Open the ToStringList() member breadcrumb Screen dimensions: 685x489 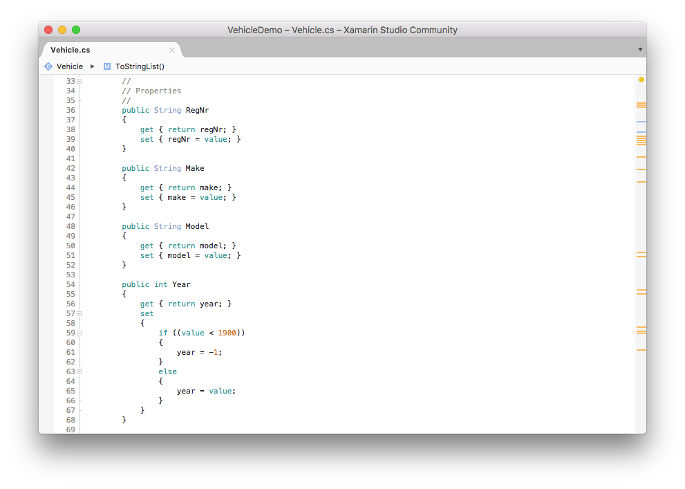coord(140,66)
